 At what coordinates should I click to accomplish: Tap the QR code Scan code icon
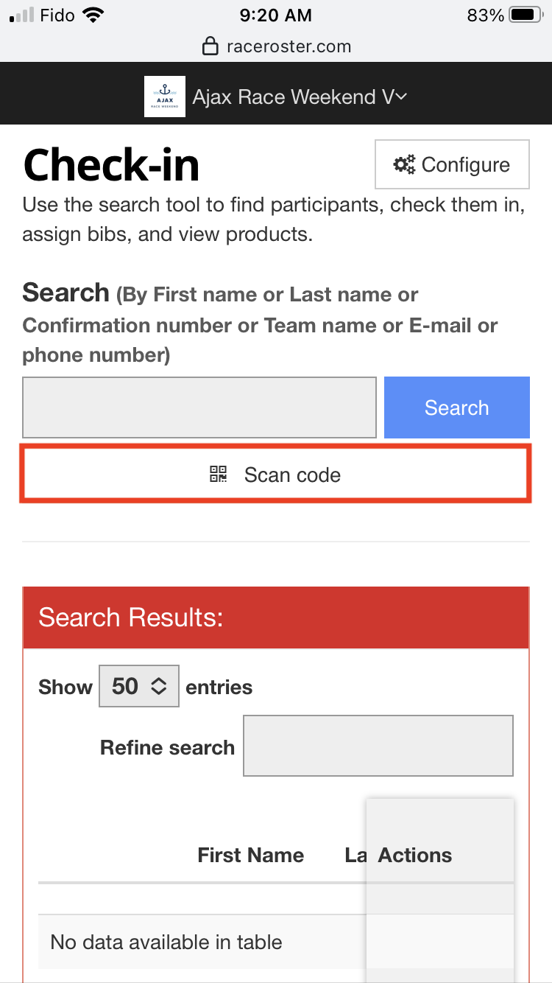(217, 475)
